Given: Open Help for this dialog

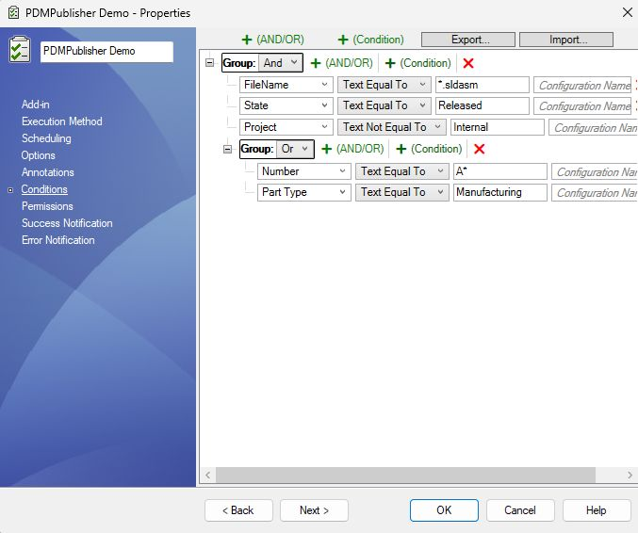Looking at the screenshot, I should click(x=597, y=510).
